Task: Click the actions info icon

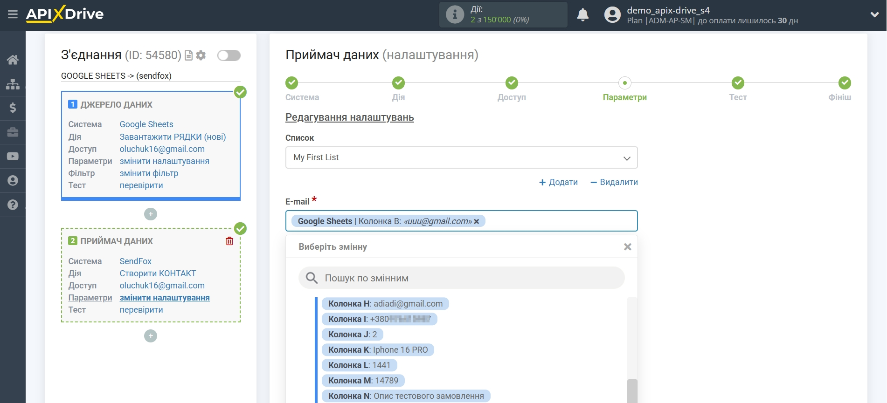Action: click(x=455, y=14)
